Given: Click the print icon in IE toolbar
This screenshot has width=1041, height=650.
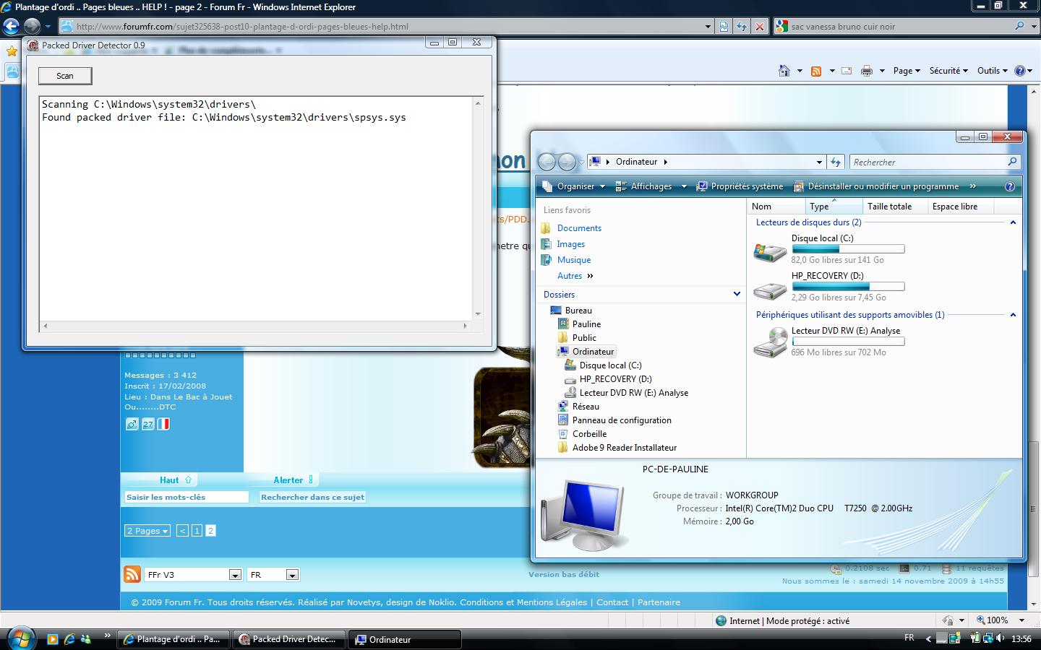Looking at the screenshot, I should 866,71.
